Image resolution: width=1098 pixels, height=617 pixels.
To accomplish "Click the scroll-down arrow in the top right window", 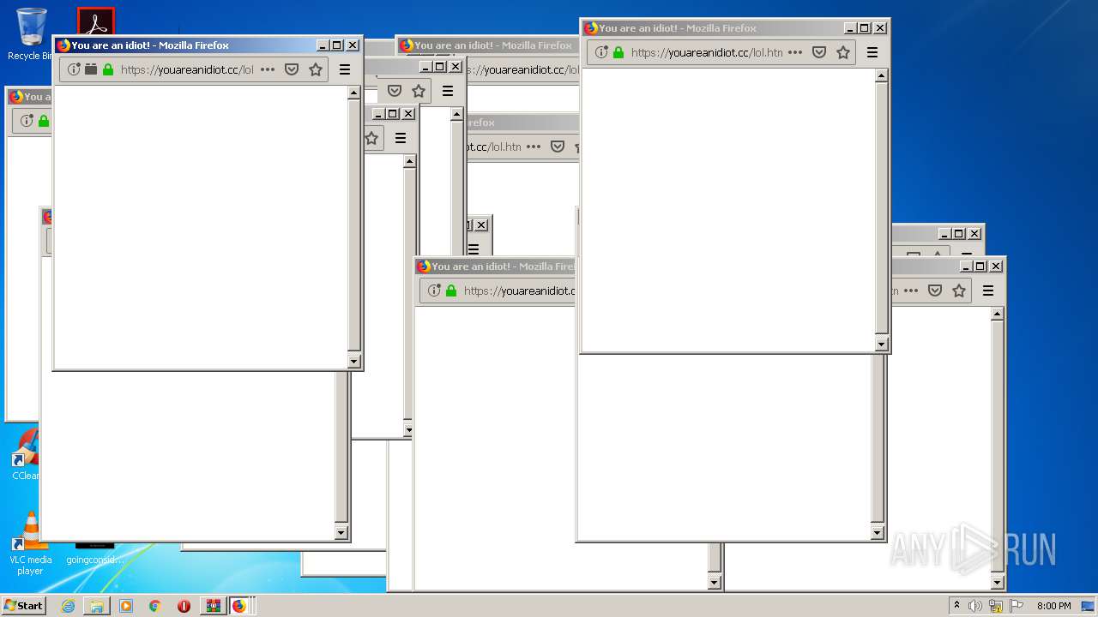I will [x=881, y=344].
